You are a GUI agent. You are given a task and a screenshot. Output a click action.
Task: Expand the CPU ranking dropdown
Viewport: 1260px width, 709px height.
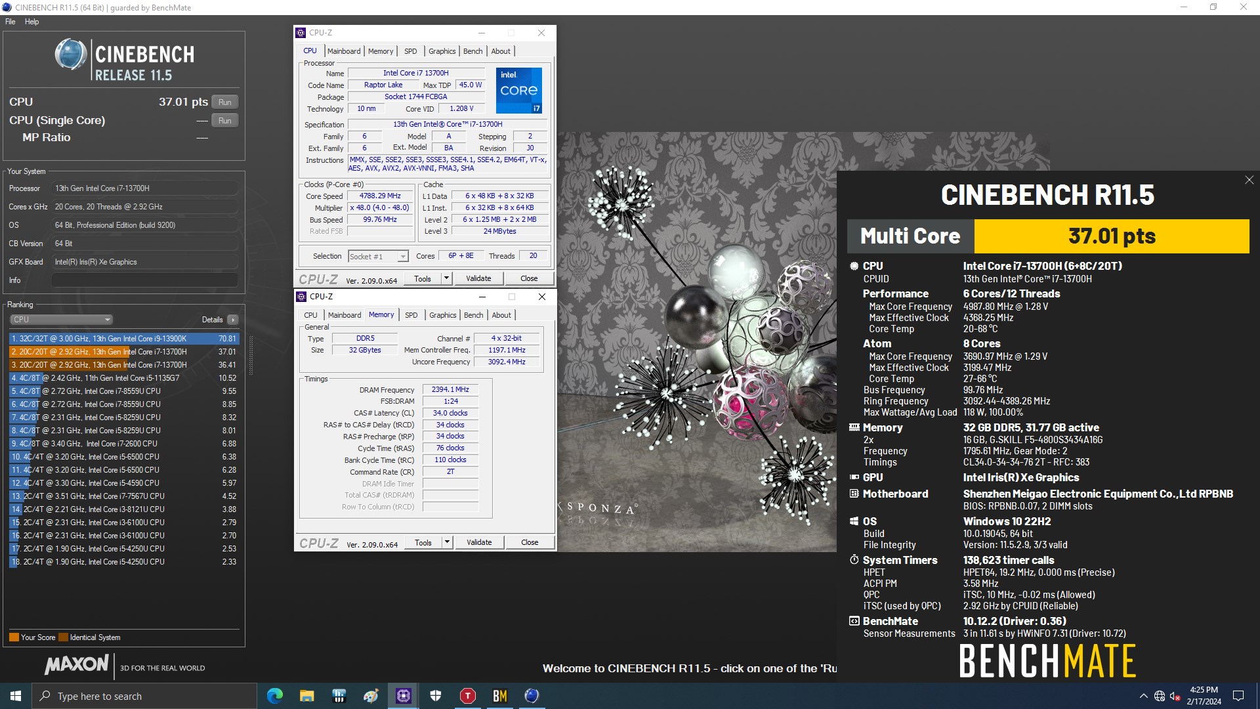click(62, 320)
